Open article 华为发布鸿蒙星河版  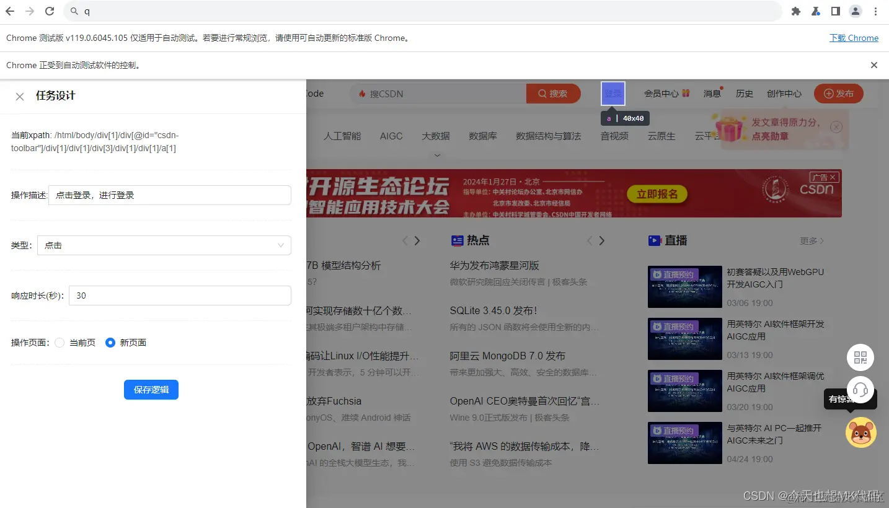click(495, 265)
